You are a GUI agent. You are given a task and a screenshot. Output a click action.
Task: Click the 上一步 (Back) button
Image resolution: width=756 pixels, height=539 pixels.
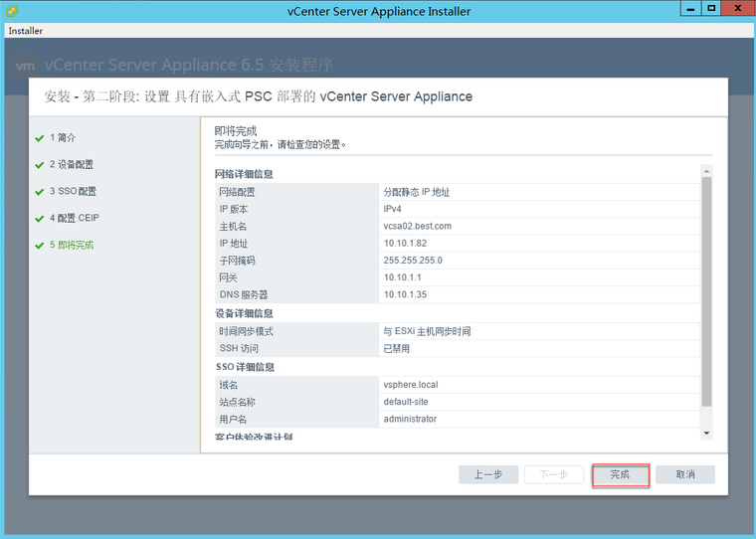(x=488, y=475)
